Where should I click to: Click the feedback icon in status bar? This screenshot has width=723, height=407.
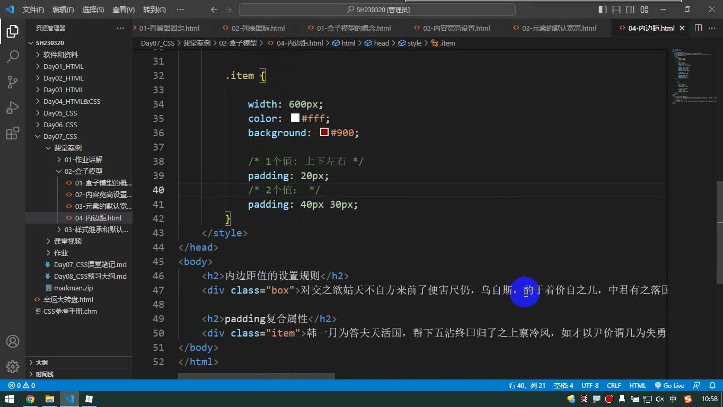[698, 385]
